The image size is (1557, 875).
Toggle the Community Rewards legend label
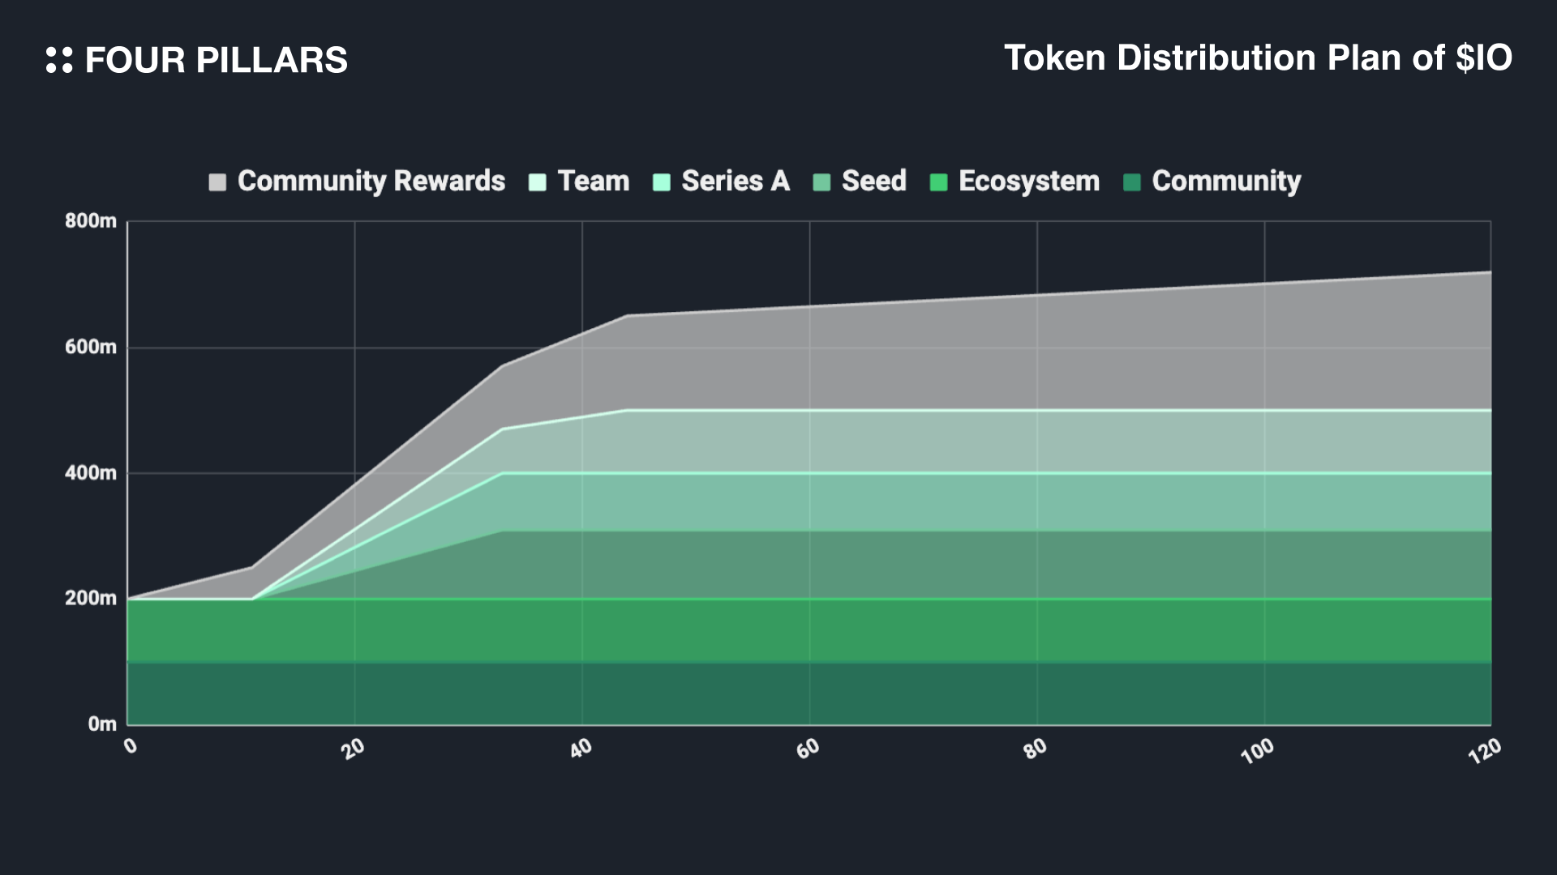tap(371, 181)
